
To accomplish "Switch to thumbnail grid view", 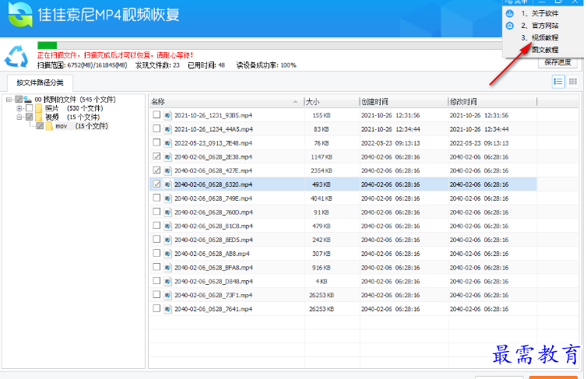I will [573, 82].
